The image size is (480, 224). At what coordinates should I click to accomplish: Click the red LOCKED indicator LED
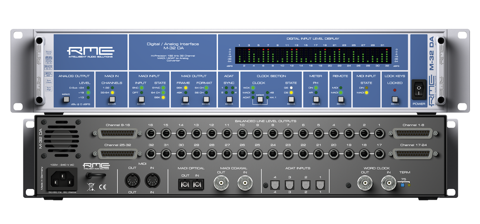click(395, 90)
